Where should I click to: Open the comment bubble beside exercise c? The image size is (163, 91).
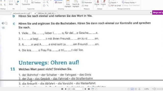(x=6, y=23)
